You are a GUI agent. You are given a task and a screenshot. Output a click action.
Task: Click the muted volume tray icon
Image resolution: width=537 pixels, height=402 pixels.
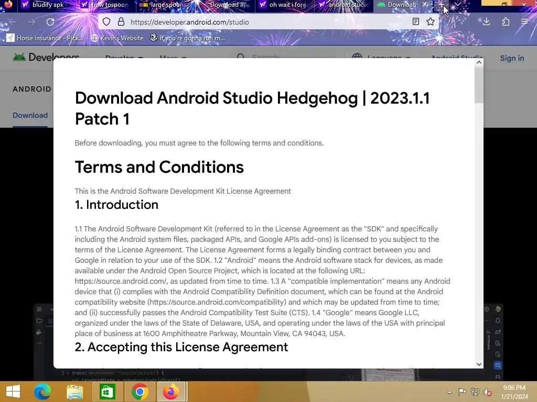[x=488, y=392]
